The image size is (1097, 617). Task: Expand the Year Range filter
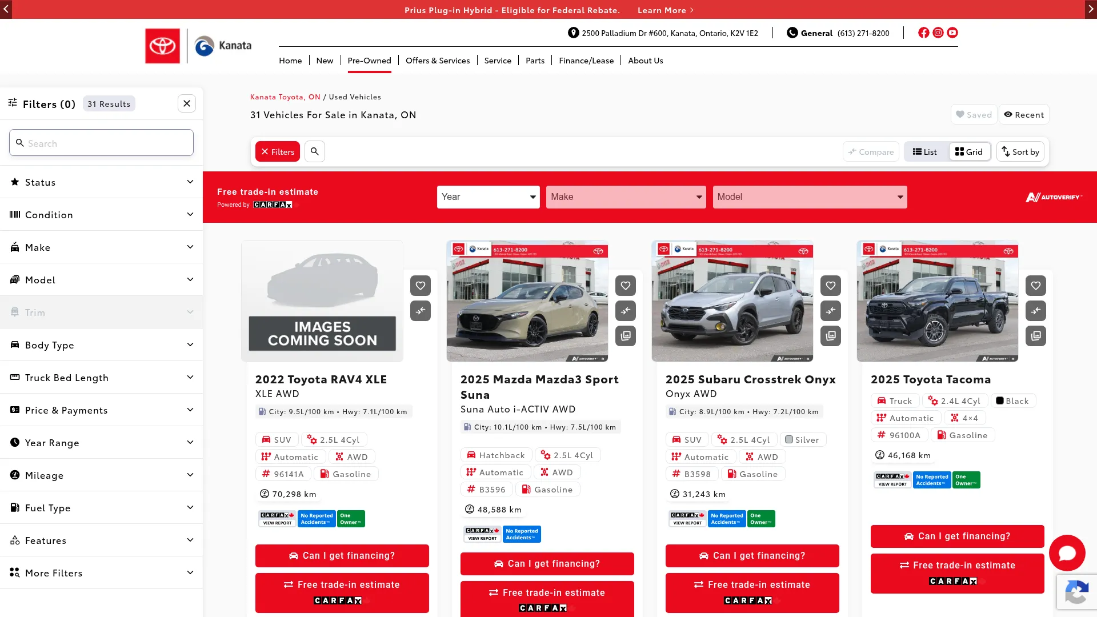point(101,443)
